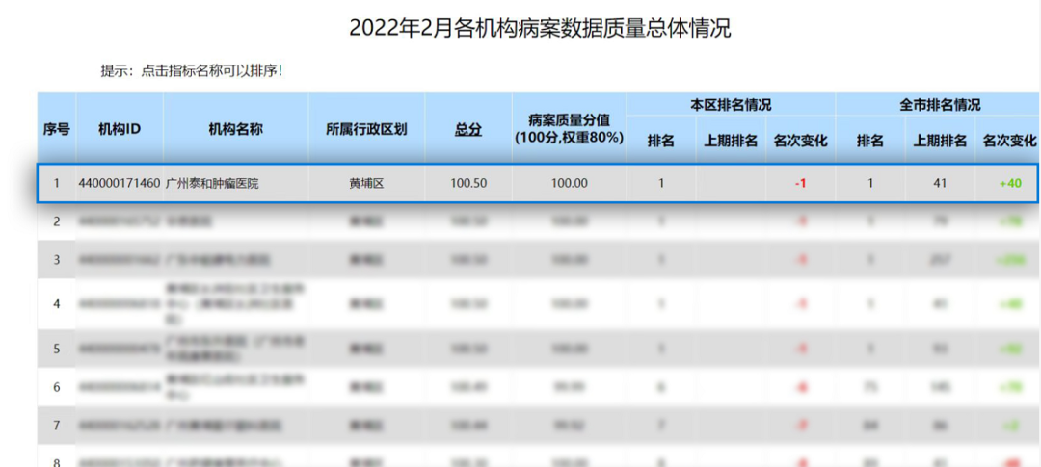1041x467 pixels.
Task: Click the green +40 rank change value
Action: click(x=1009, y=183)
